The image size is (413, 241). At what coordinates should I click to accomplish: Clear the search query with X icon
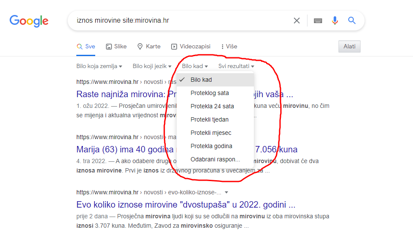pyautogui.click(x=297, y=21)
